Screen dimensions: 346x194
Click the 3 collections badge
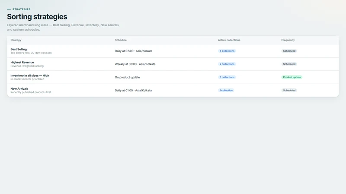227,77
